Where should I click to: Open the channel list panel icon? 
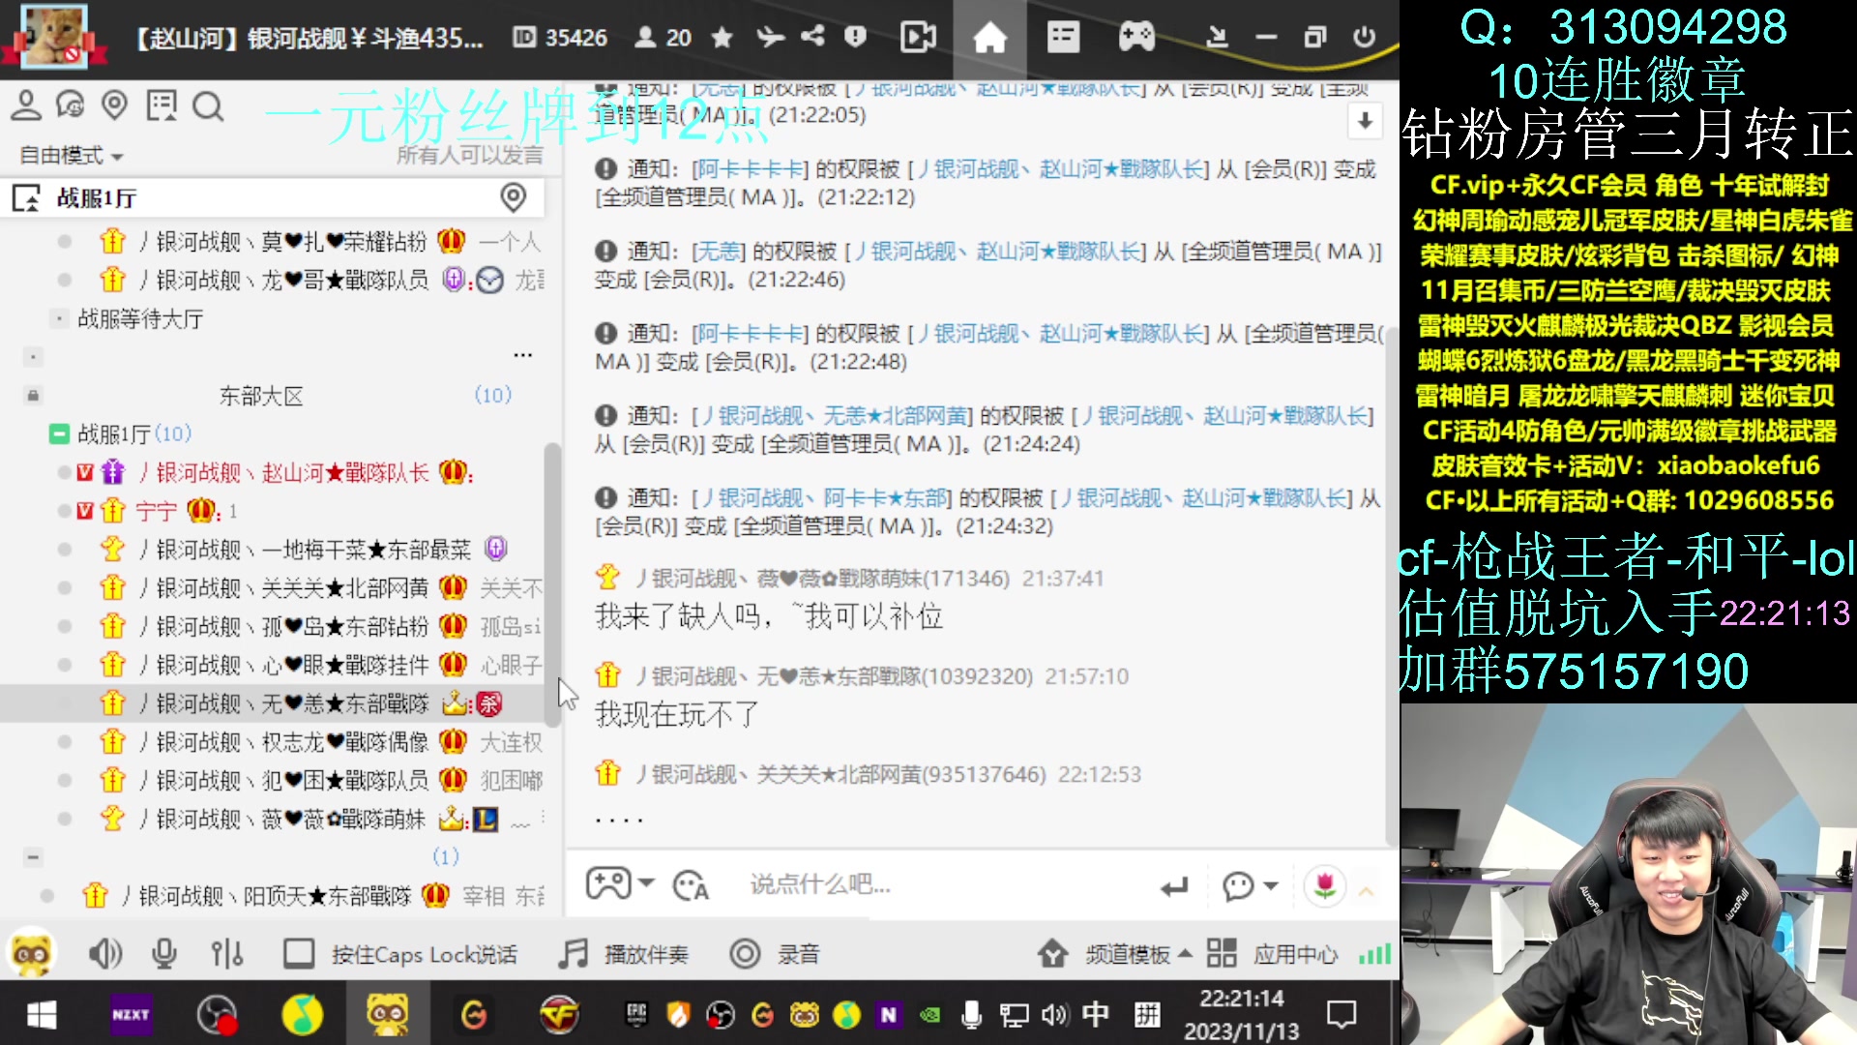1063,38
